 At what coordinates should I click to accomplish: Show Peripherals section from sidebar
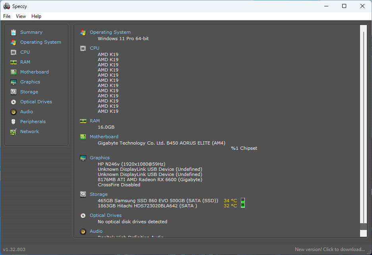coord(33,122)
